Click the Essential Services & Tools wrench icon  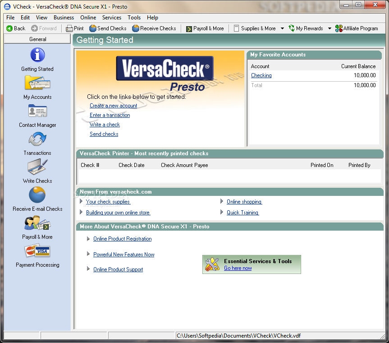(212, 264)
